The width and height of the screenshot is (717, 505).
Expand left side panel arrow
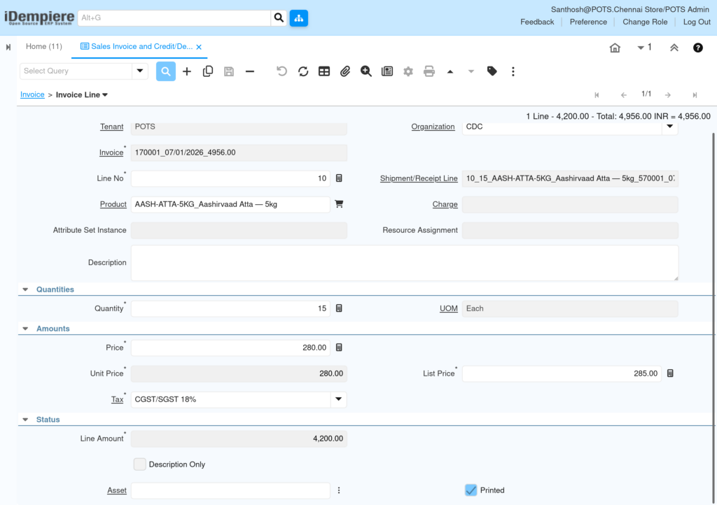(8, 47)
